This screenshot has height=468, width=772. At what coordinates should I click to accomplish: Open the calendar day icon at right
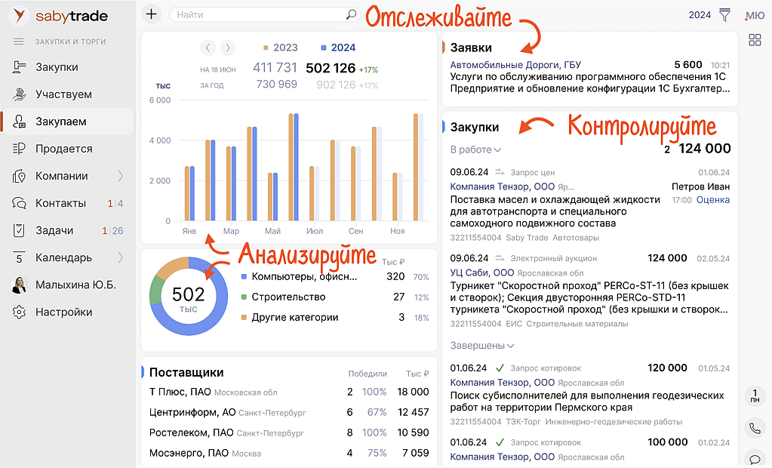pyautogui.click(x=755, y=396)
